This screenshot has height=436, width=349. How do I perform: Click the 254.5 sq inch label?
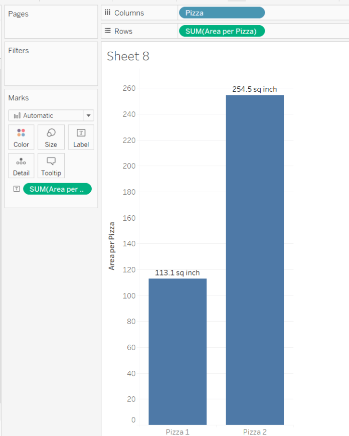(x=254, y=89)
